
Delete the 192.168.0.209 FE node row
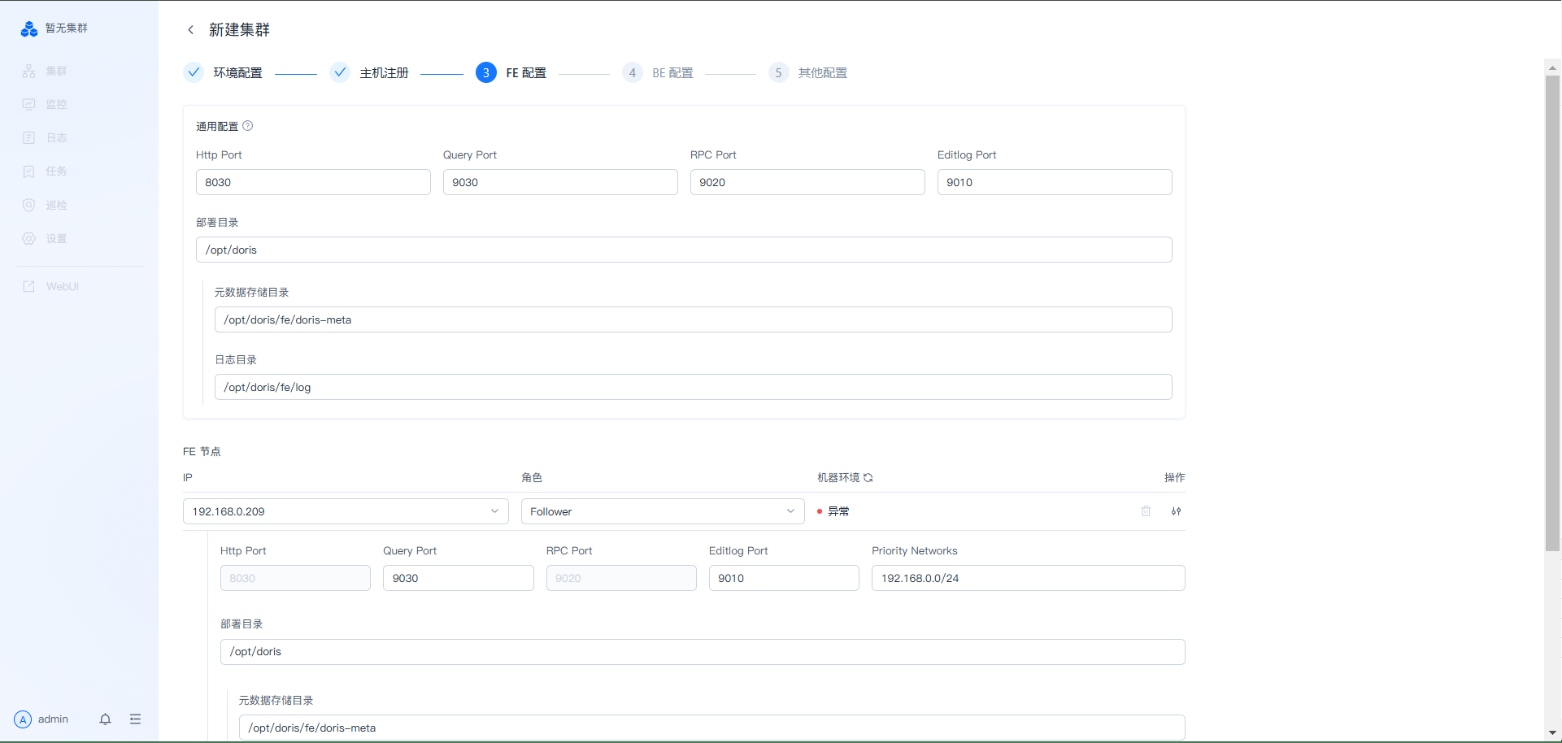pyautogui.click(x=1146, y=511)
